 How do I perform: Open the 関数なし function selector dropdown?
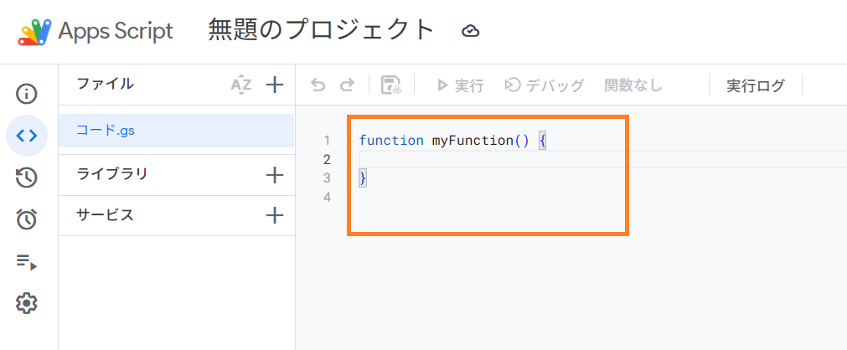633,85
